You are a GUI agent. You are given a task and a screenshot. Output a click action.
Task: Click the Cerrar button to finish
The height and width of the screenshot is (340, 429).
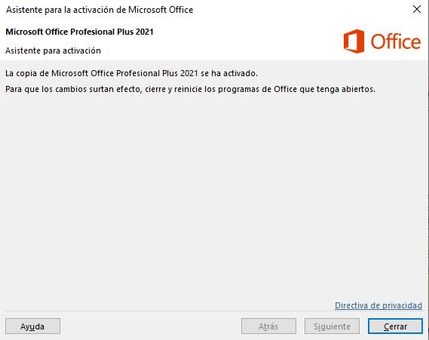pos(395,326)
